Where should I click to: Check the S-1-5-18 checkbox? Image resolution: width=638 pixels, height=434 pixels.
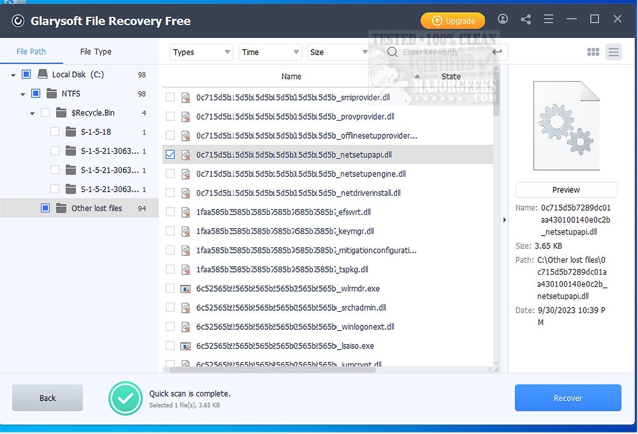coord(55,132)
